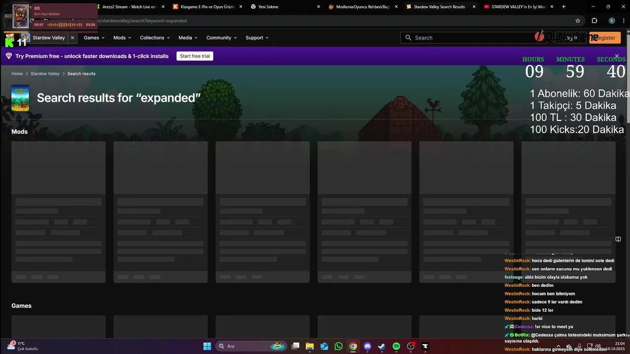This screenshot has height=354, width=630.
Task: Expand the Media dropdown menu
Action: (x=188, y=38)
